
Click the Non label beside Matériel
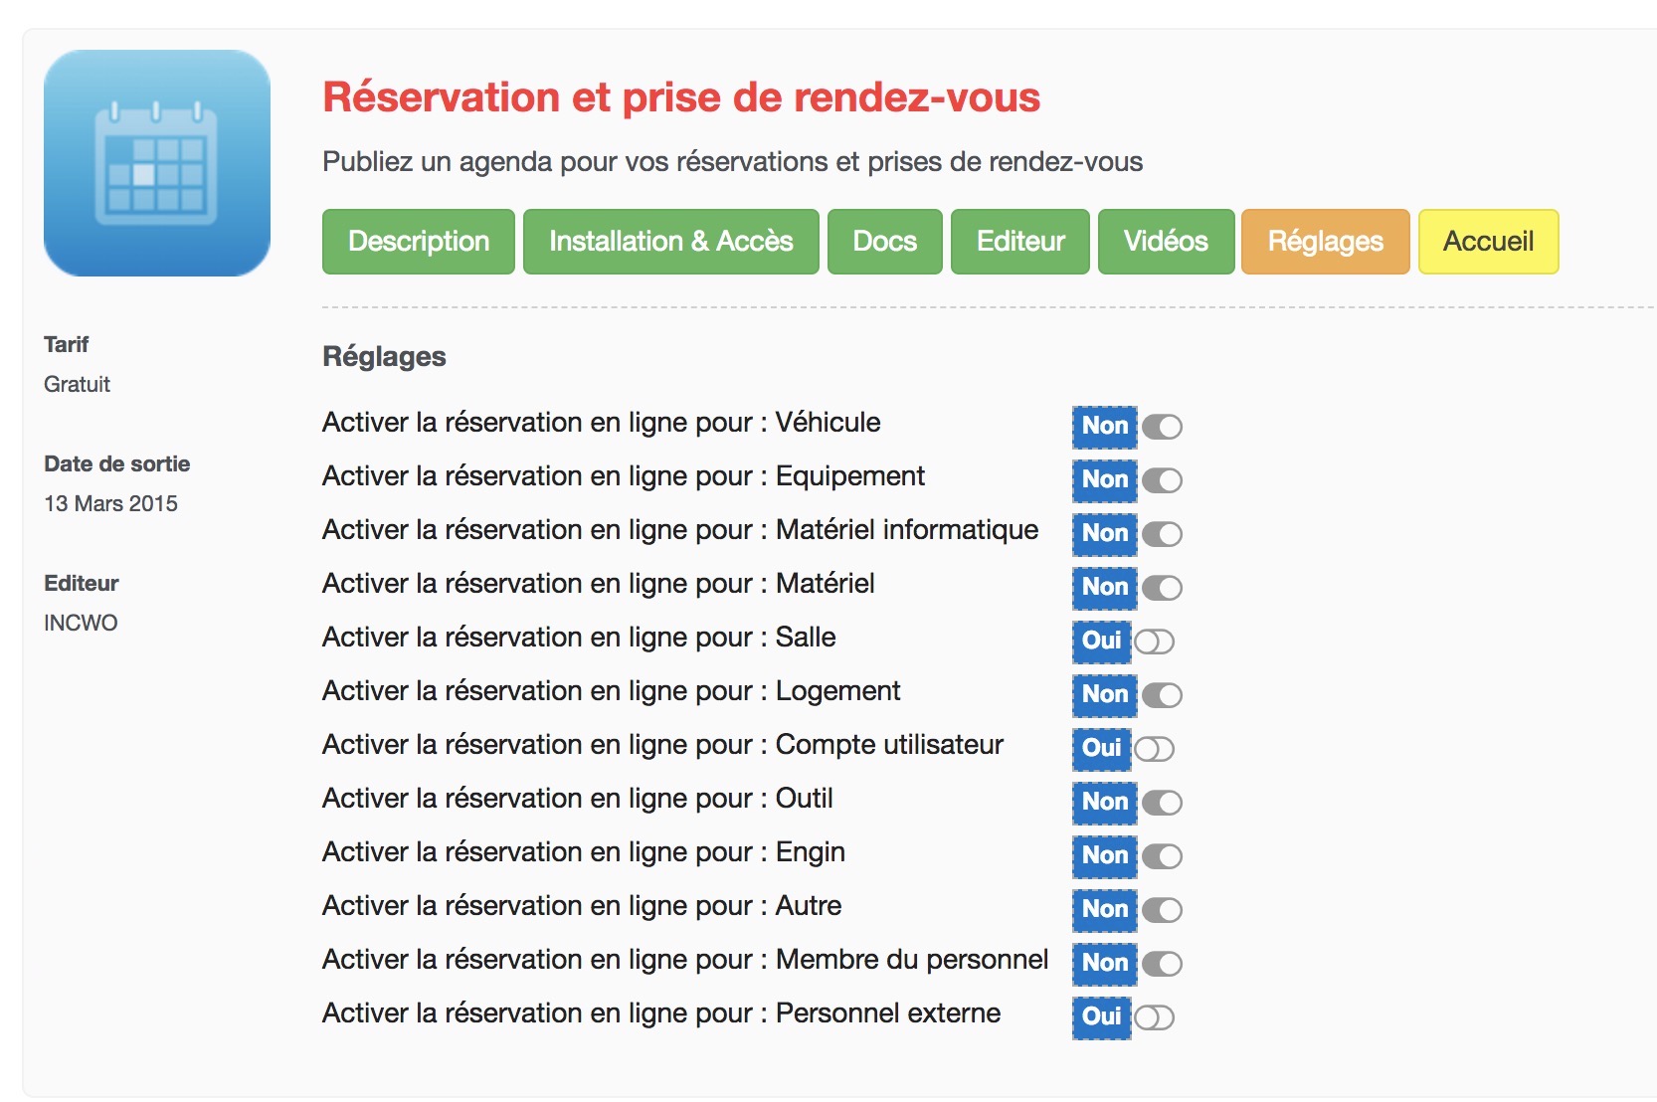(x=1104, y=588)
